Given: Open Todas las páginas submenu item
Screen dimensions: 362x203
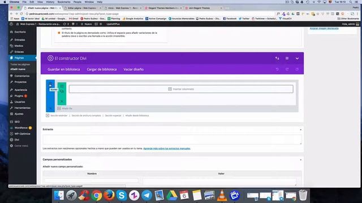Looking at the screenshot, I should tap(20, 64).
